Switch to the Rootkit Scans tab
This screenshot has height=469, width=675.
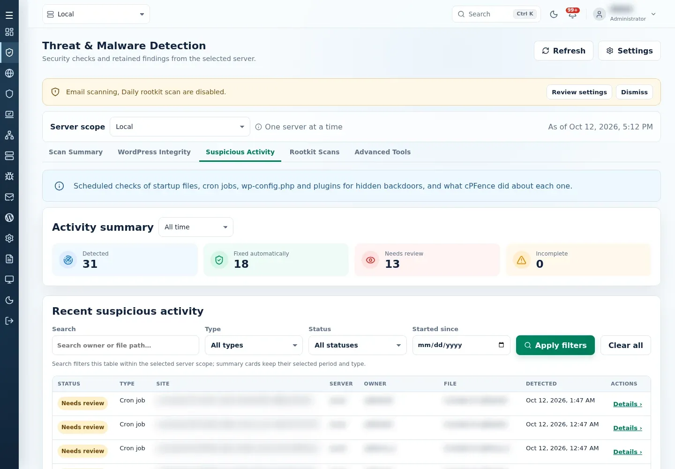[x=315, y=152]
